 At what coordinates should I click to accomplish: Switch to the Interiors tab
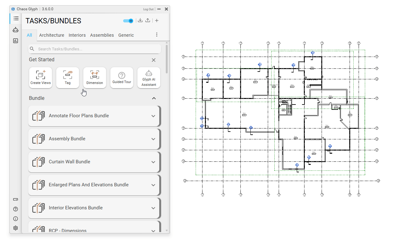(x=77, y=35)
